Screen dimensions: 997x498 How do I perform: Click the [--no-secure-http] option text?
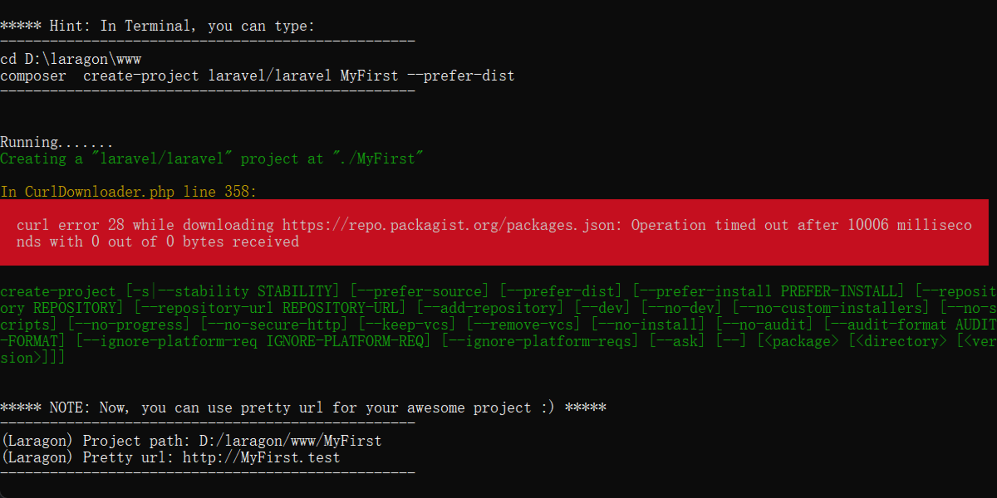274,325
